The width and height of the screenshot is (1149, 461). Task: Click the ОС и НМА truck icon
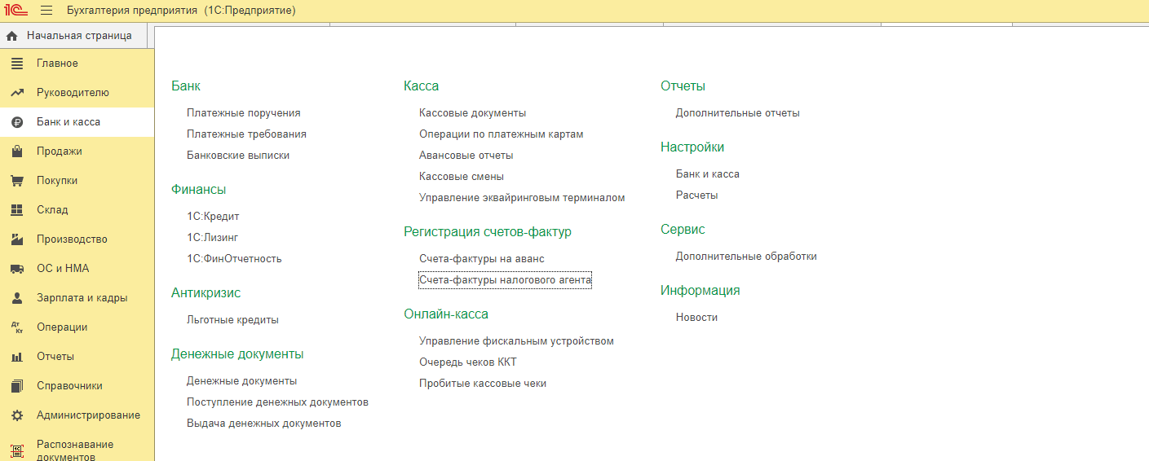(x=17, y=269)
